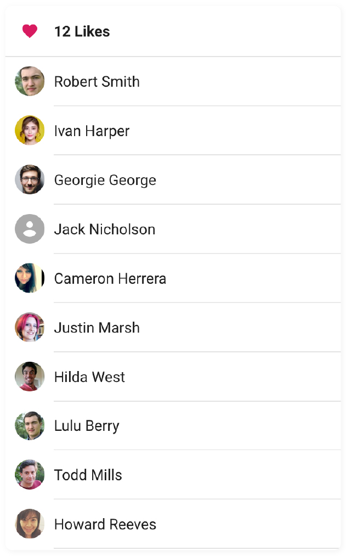The image size is (346, 556).
Task: Click Ivan Harper's profile avatar
Action: tap(30, 131)
